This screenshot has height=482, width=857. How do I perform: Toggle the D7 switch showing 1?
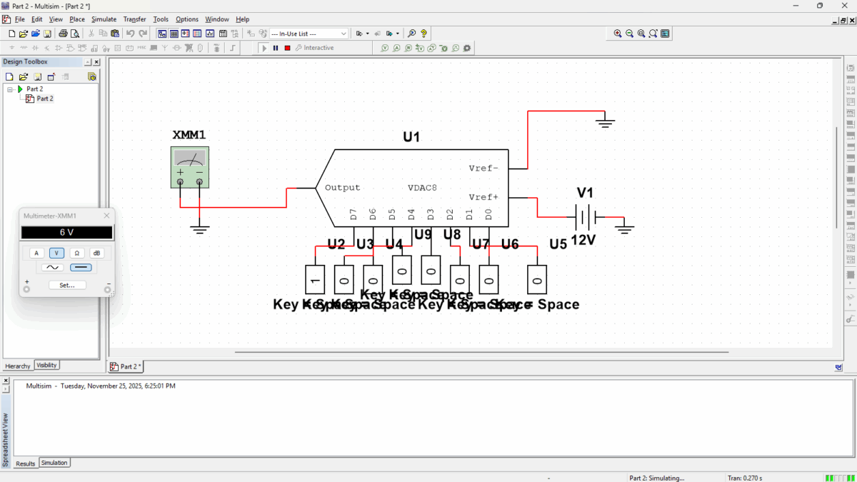pos(315,280)
